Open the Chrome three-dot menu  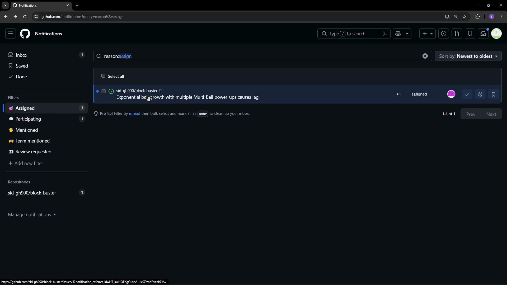(501, 17)
